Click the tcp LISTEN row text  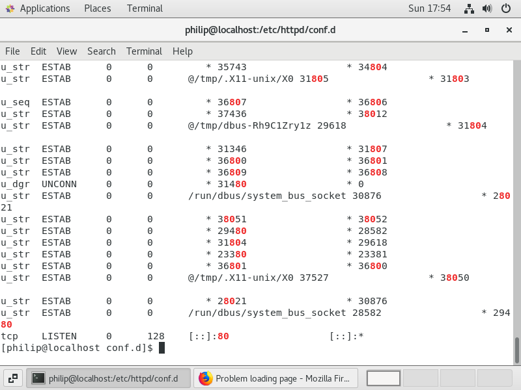182,336
